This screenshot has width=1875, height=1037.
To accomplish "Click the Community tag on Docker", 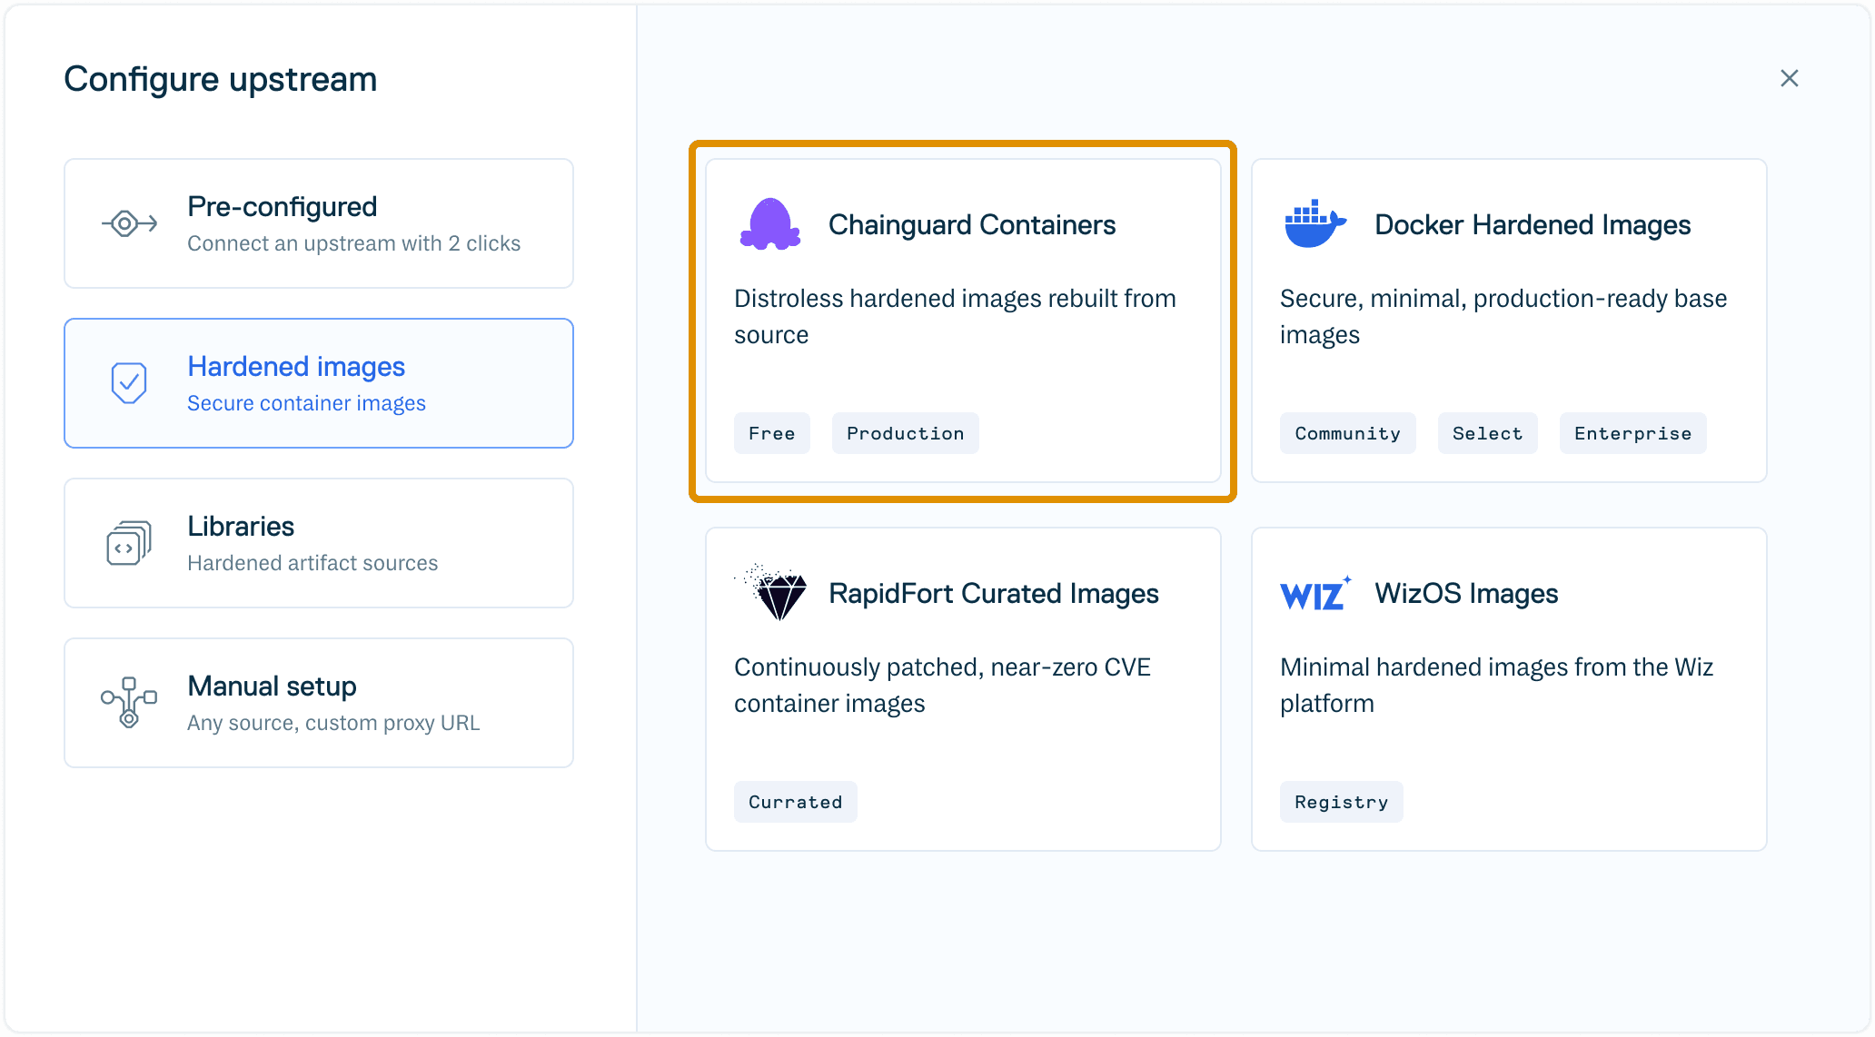I will 1348,433.
